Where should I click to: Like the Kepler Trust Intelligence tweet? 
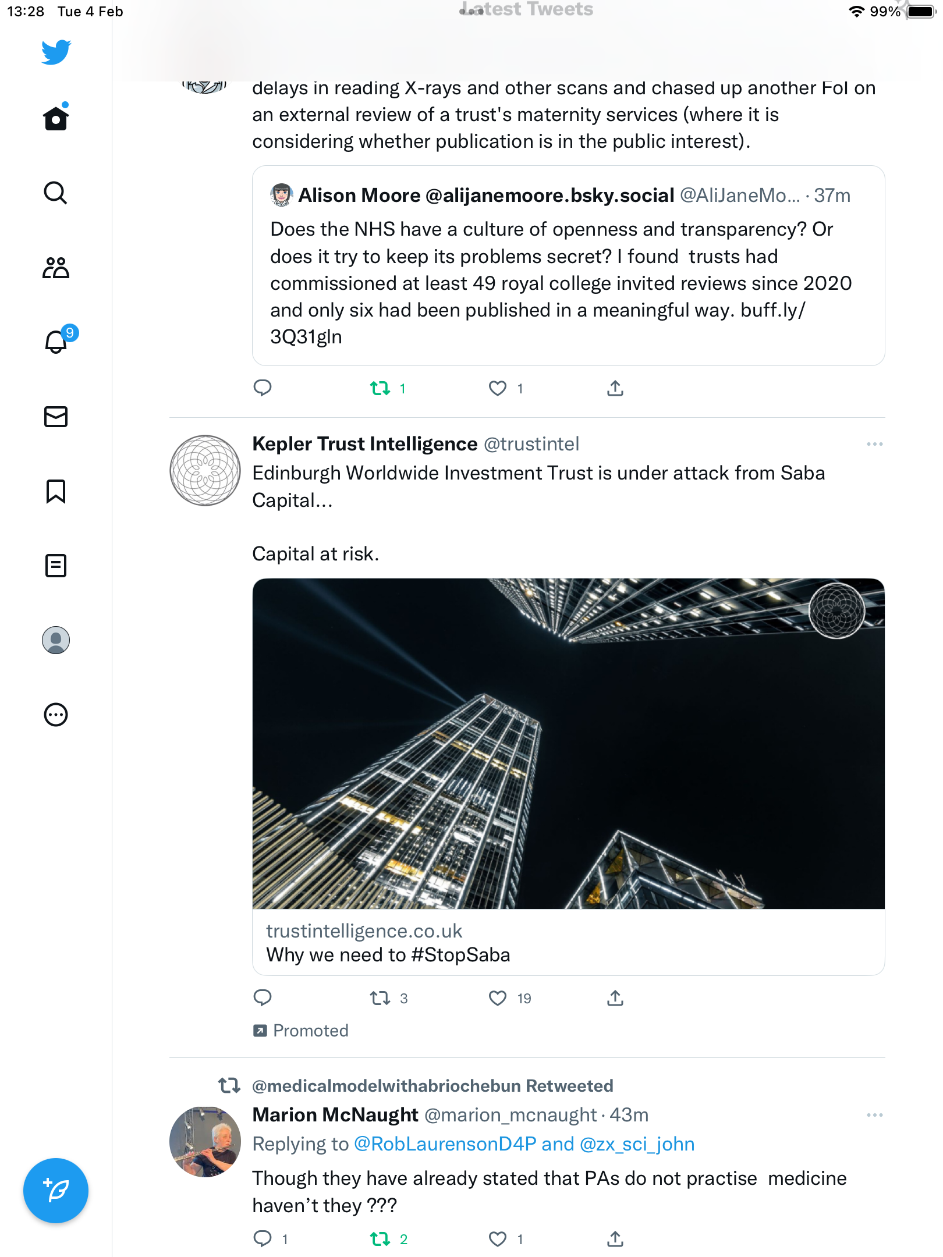pyautogui.click(x=498, y=999)
